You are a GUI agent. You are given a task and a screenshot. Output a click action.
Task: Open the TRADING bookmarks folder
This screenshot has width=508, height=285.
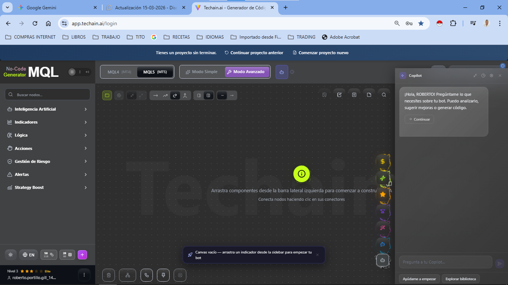(302, 37)
